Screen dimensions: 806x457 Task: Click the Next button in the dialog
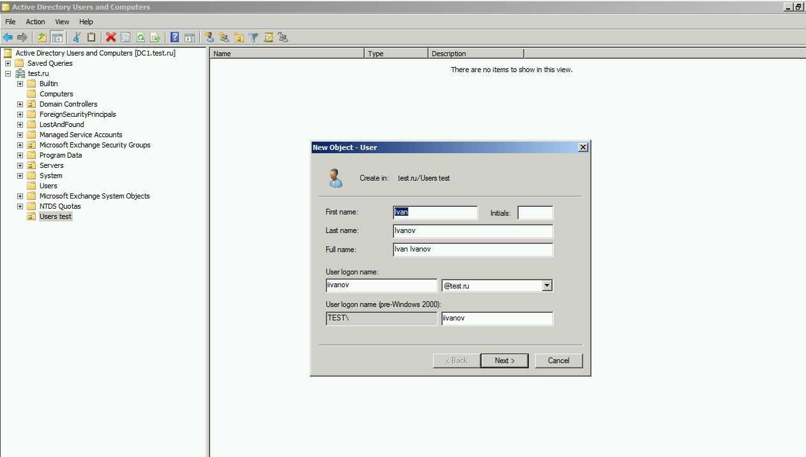click(504, 361)
